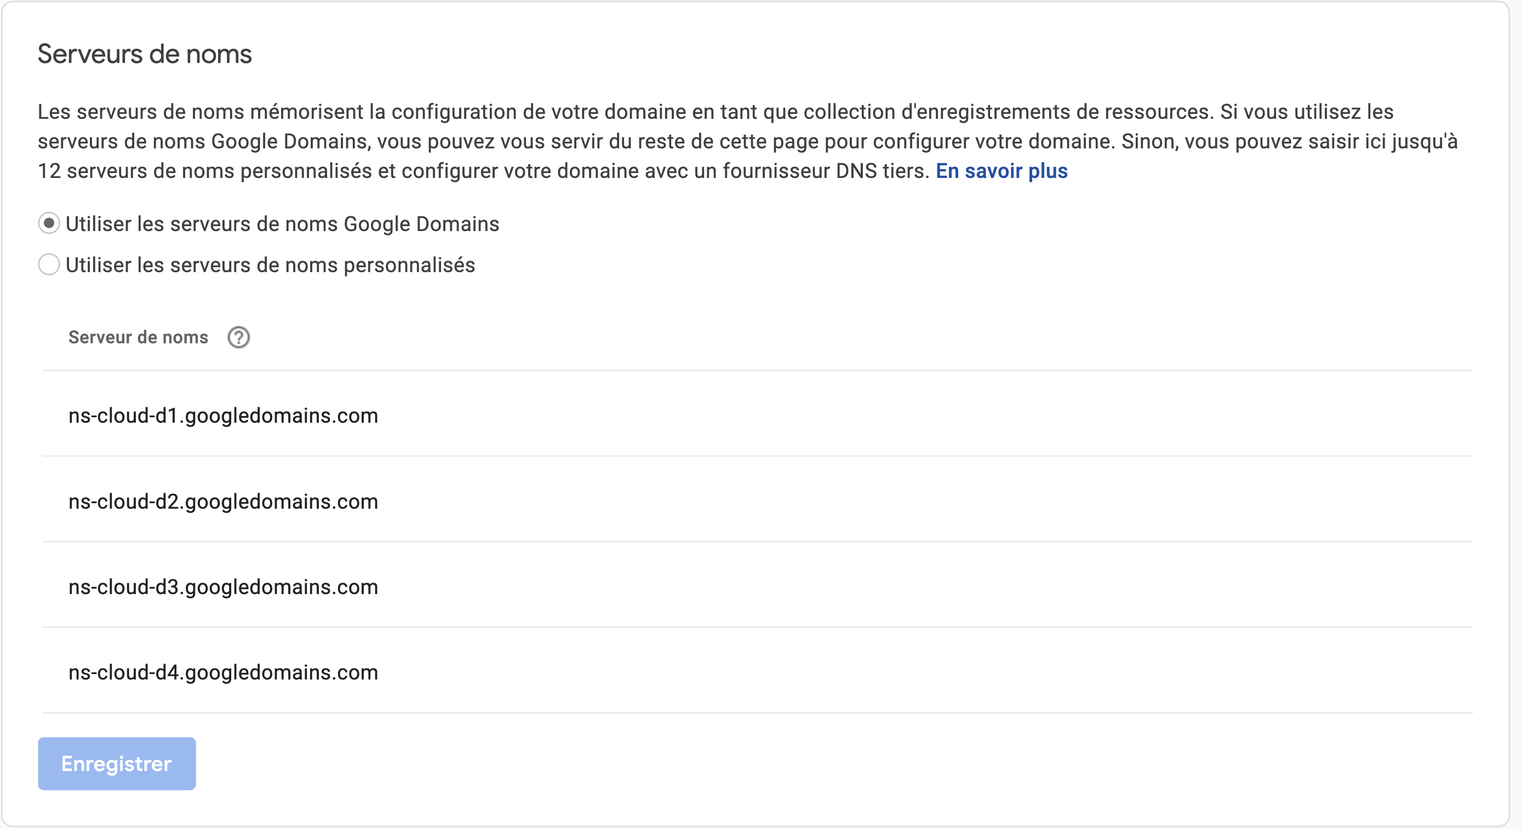Click the ns-cloud-d1.googledomains.com entry
Image resolution: width=1522 pixels, height=829 pixels.
[x=224, y=416]
